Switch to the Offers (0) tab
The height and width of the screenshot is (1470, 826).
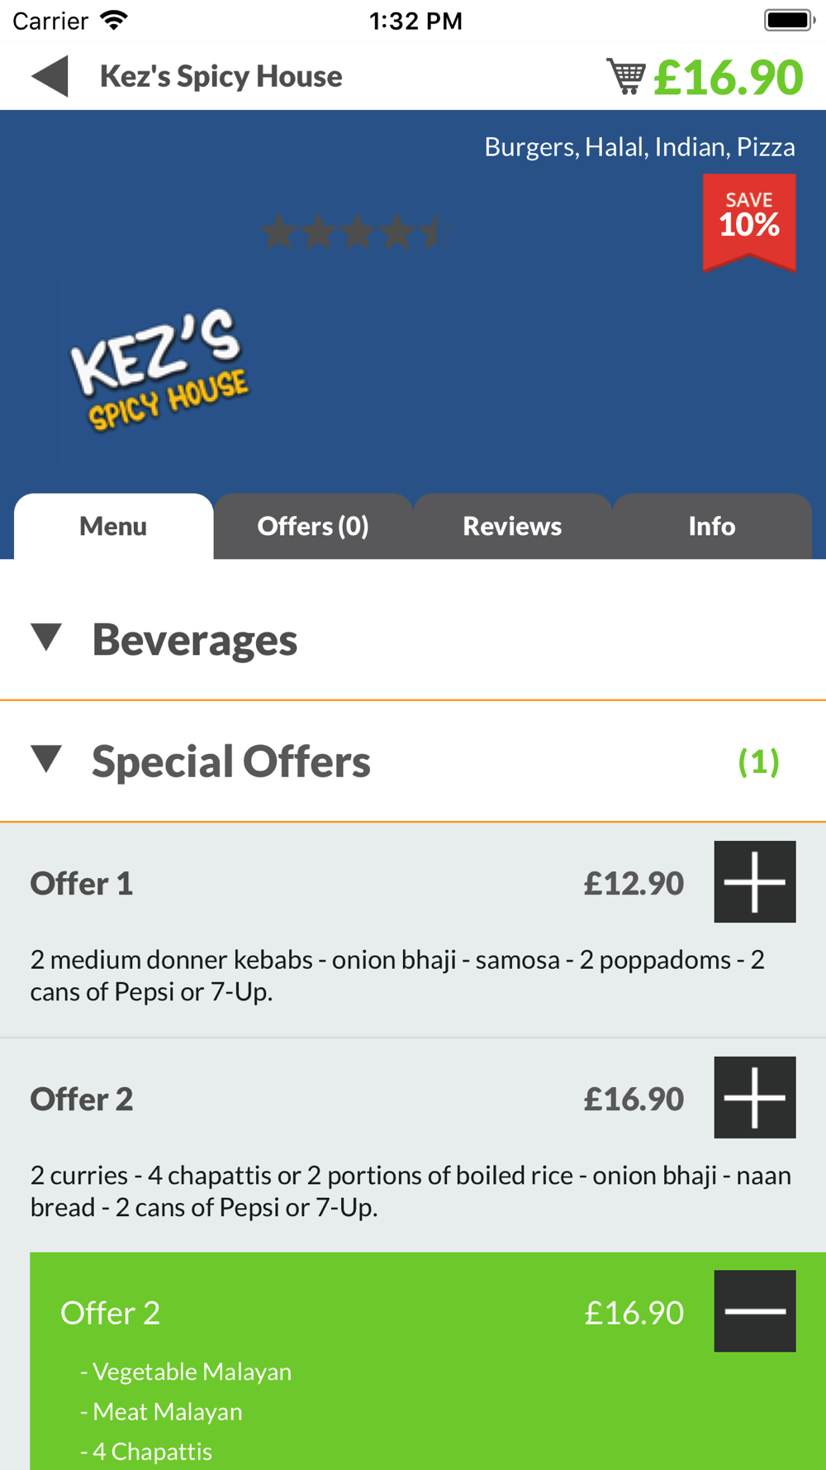point(313,527)
